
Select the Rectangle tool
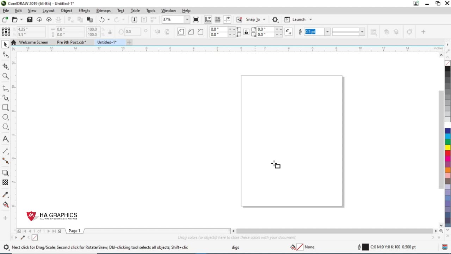coord(5,107)
